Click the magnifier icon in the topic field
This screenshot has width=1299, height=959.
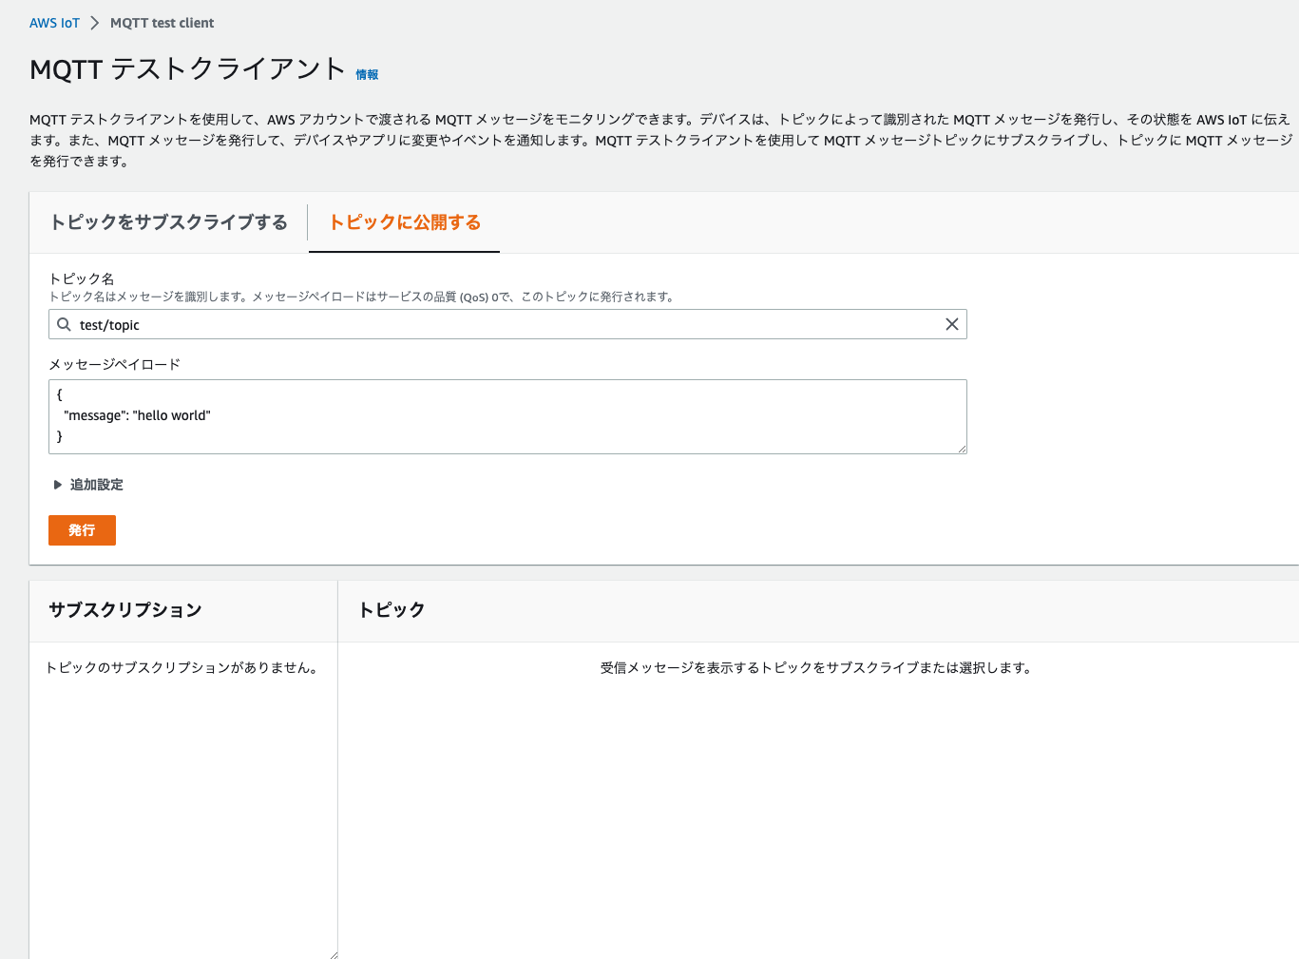coord(63,324)
